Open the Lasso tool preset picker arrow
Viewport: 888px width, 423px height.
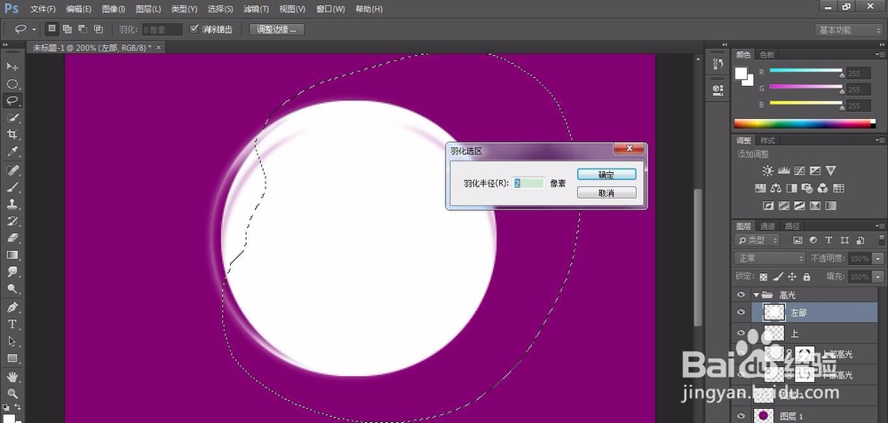click(x=34, y=29)
